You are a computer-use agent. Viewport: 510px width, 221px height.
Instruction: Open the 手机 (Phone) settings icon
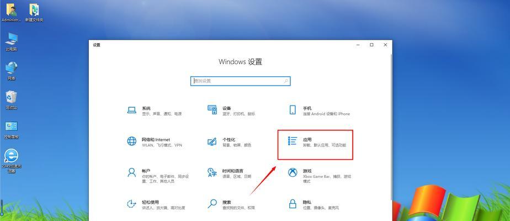[x=293, y=110]
